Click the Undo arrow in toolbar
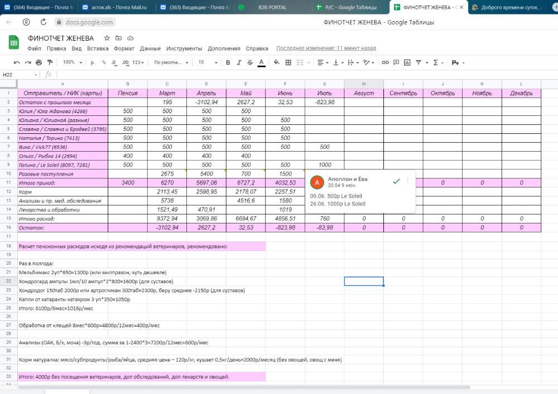558x394 pixels. point(17,62)
